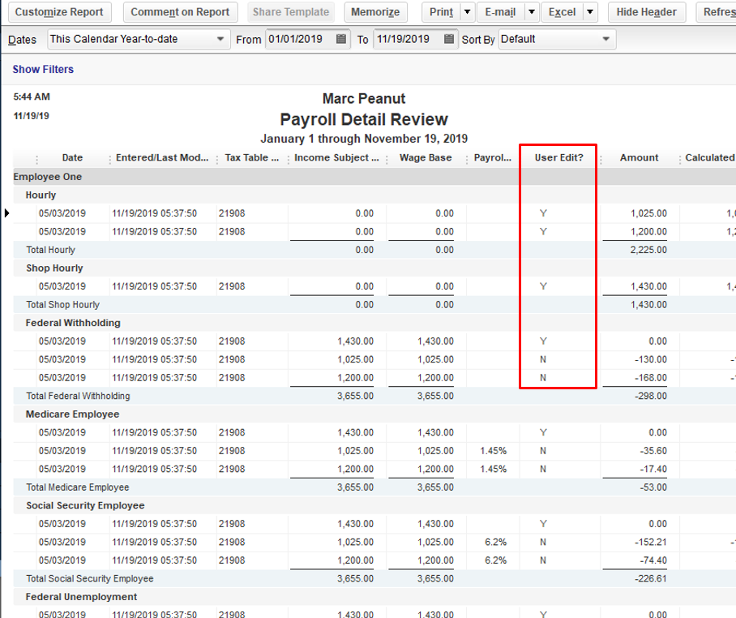Click the -74.40 Social Security amount
The height and width of the screenshot is (618, 736).
653,560
